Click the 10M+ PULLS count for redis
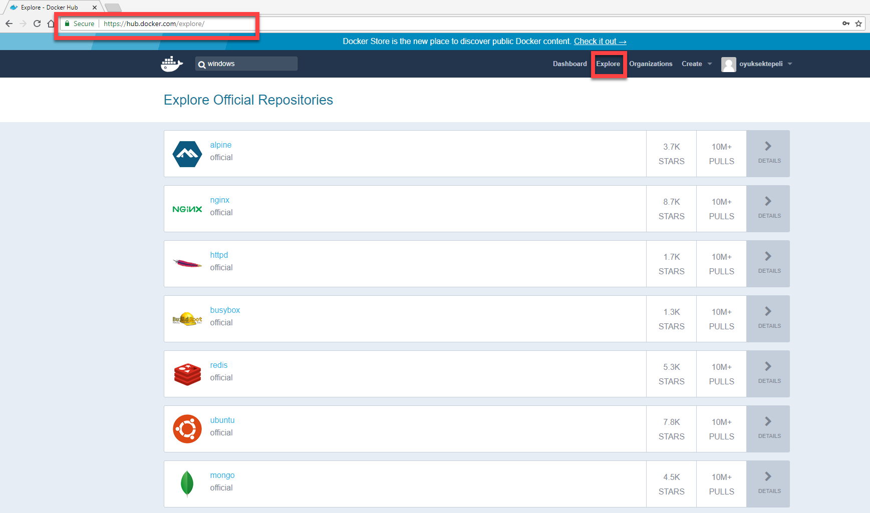This screenshot has width=870, height=513. (x=721, y=374)
